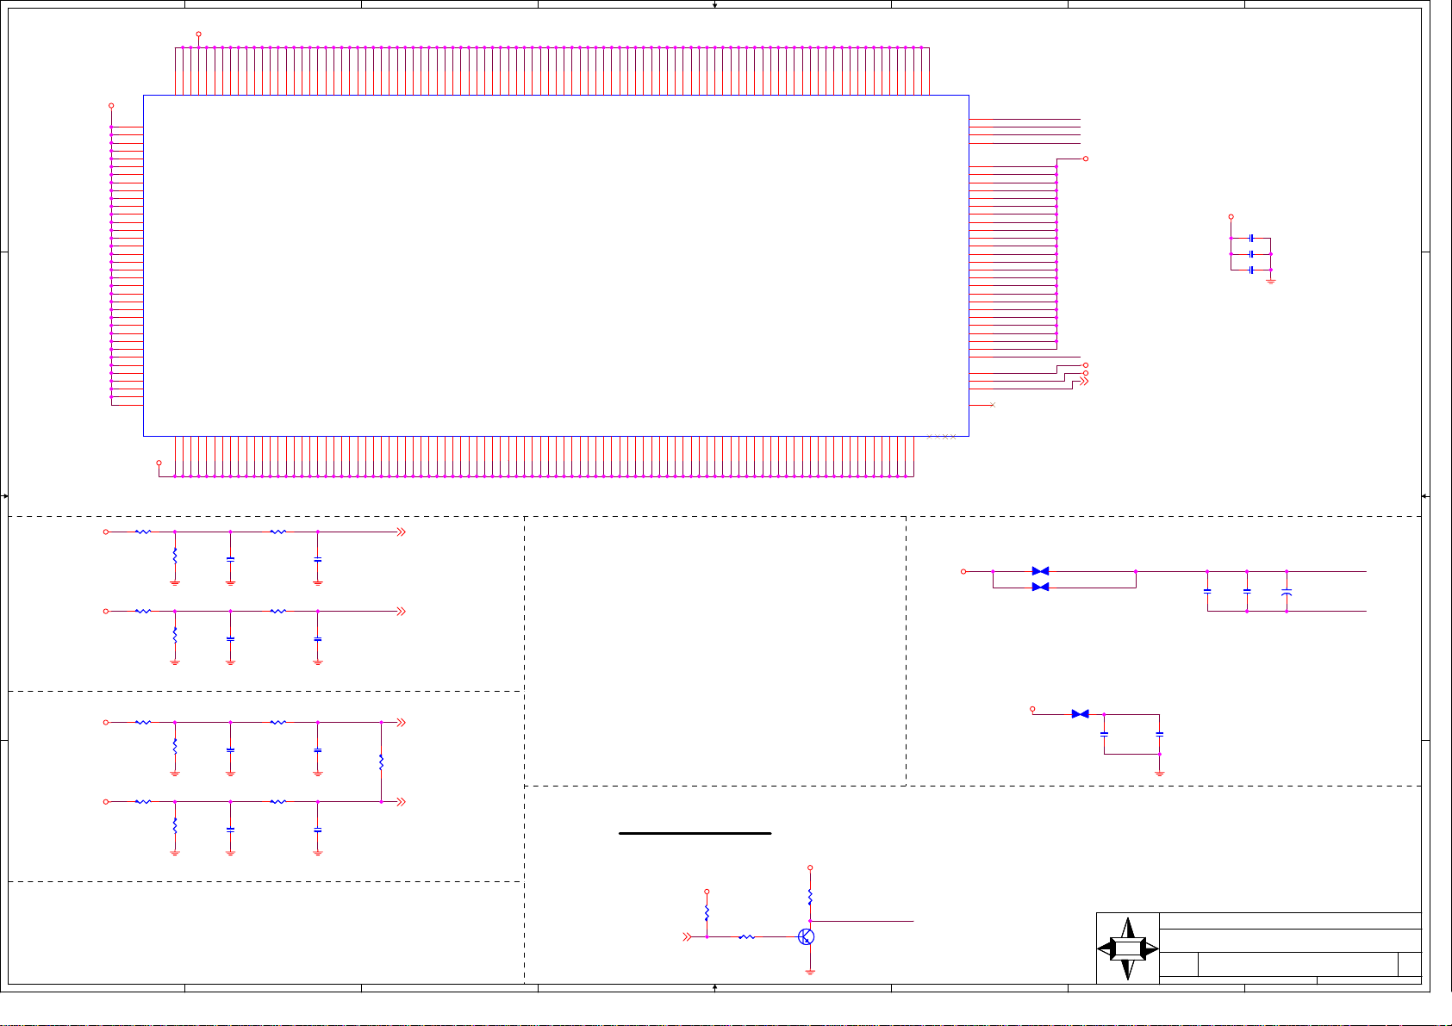This screenshot has height=1026, width=1452.
Task: Select the collector pull-up resistor above transistor
Action: tap(810, 897)
